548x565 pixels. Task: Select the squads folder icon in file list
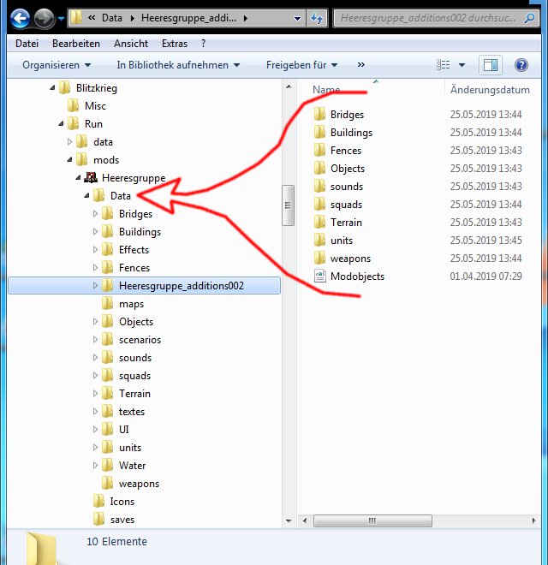[319, 205]
